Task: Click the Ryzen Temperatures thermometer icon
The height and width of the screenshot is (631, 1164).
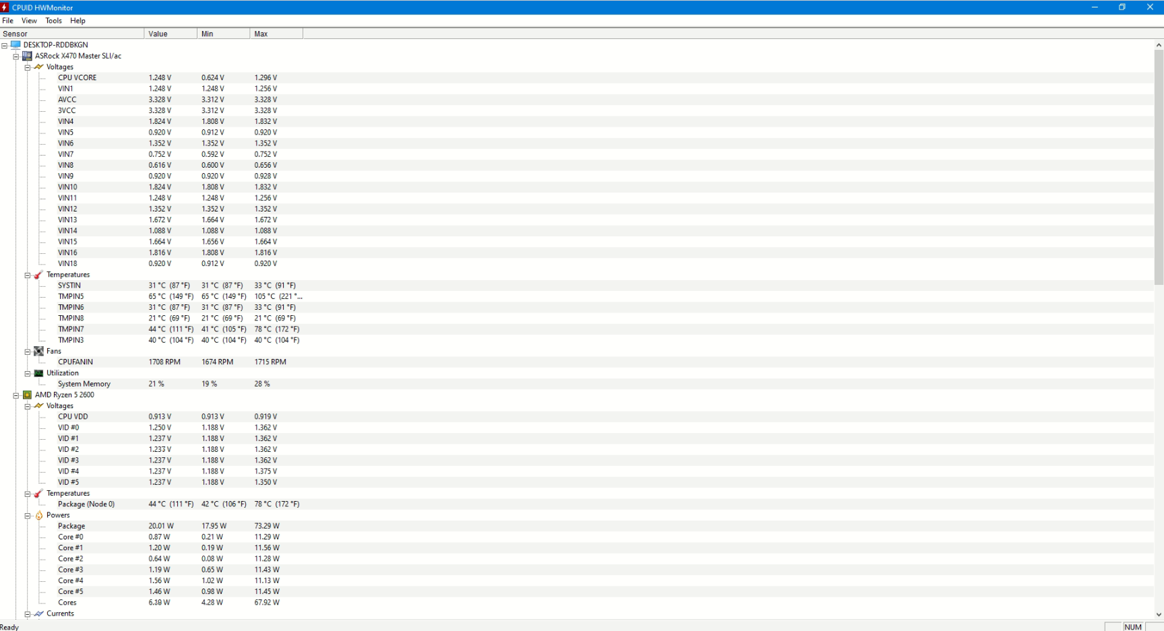Action: 38,493
